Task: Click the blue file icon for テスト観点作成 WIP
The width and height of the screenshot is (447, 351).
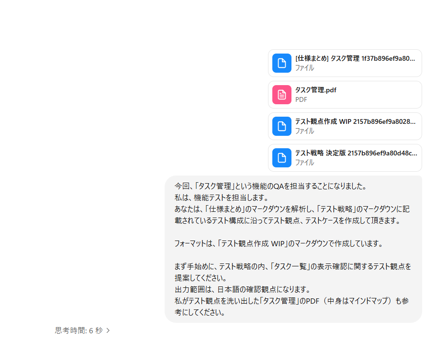Action: (x=282, y=126)
